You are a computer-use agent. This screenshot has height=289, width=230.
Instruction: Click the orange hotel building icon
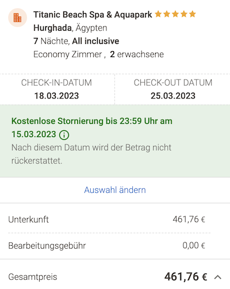click(17, 18)
